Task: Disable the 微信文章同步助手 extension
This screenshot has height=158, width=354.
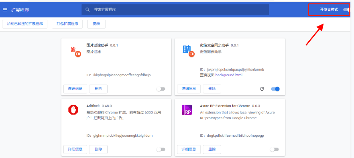Action: point(275,89)
